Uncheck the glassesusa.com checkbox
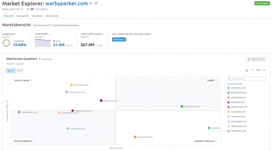 coord(228,102)
